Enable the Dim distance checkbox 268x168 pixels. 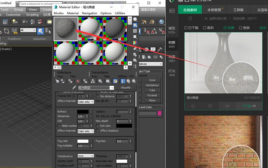(97, 96)
